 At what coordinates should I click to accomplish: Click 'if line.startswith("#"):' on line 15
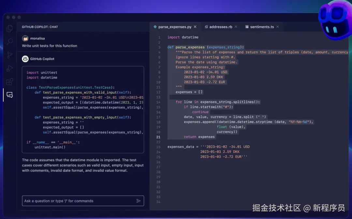click(209, 107)
